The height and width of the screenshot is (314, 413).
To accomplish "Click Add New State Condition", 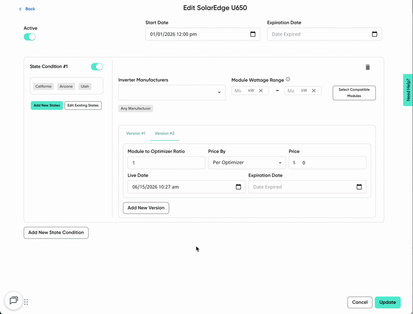I will [56, 232].
